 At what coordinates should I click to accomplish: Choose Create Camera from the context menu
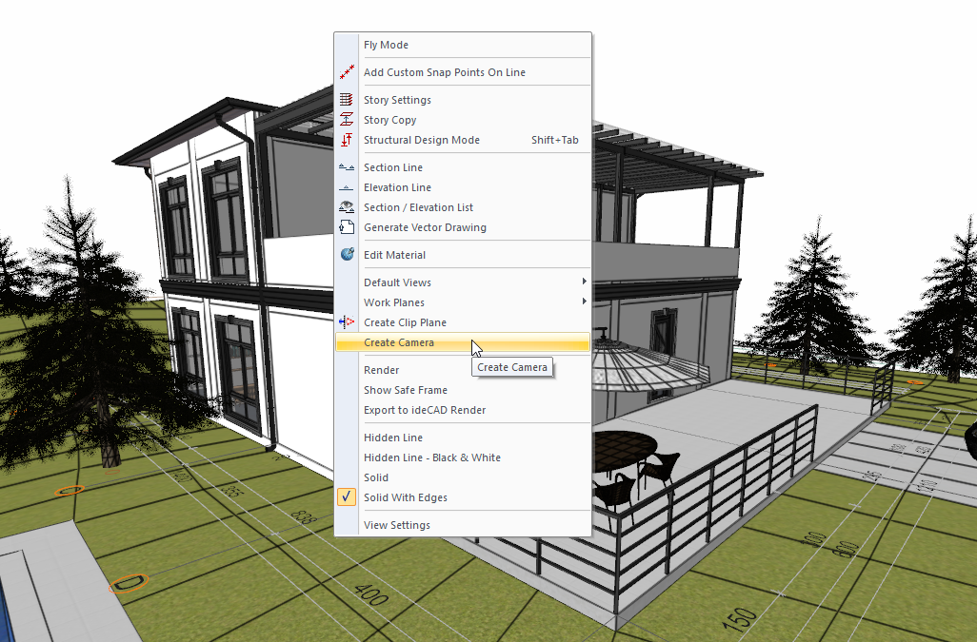coord(398,342)
